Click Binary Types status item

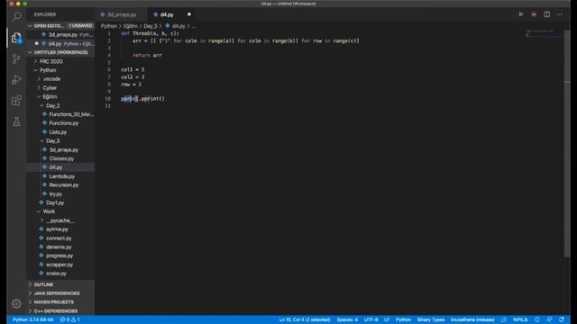(x=431, y=319)
